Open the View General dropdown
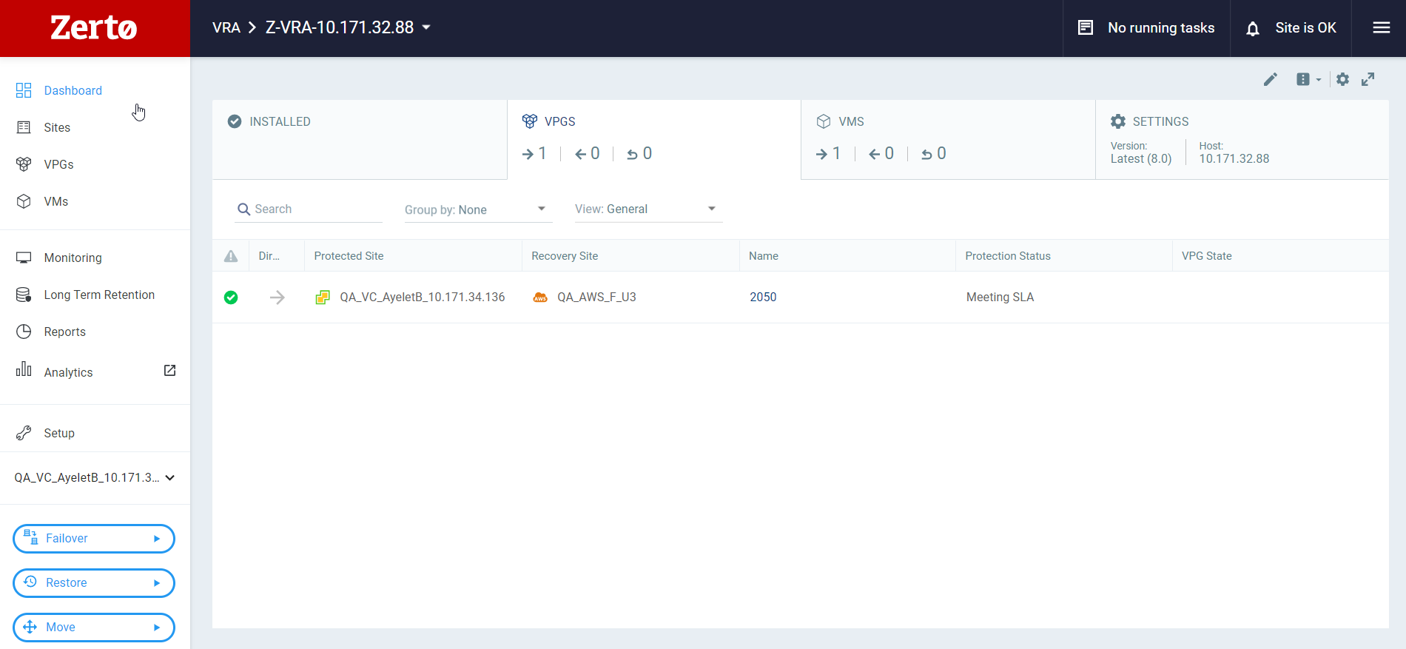This screenshot has height=649, width=1406. (648, 209)
